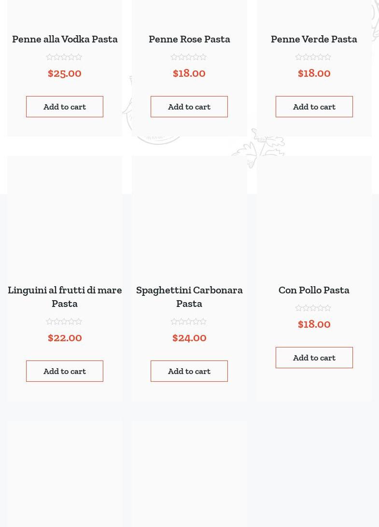The height and width of the screenshot is (527, 379).
Task: Click star rating under Con Pollo Pasta
Action: tap(313, 308)
